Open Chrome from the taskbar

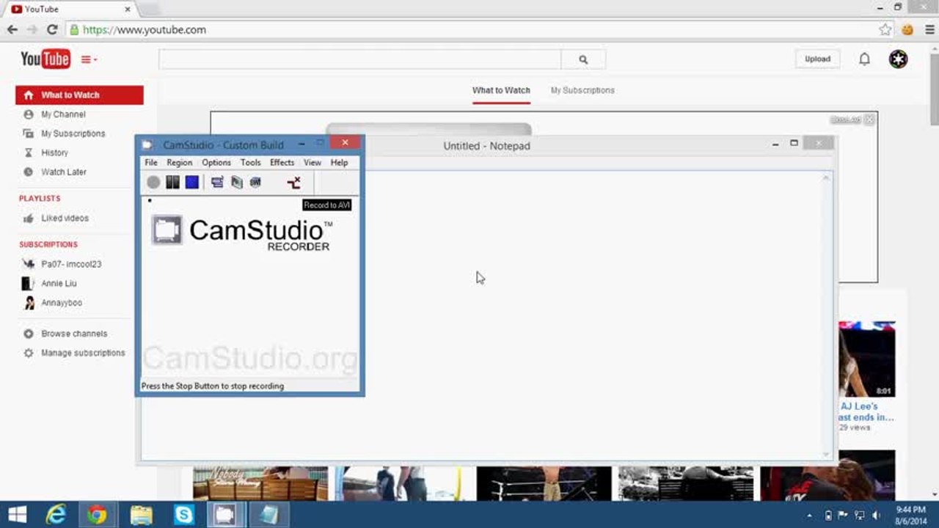point(97,515)
